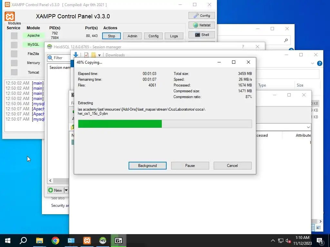The width and height of the screenshot is (330, 247).
Task: Click the Filter field in HeidiSQL Session manager
Action: pos(59,58)
